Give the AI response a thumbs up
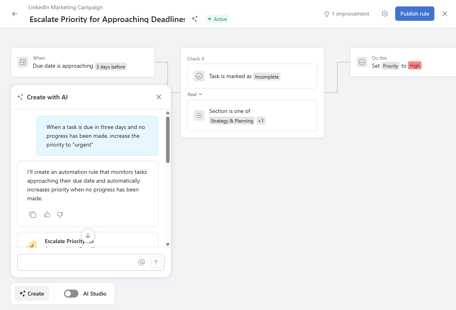Viewport: 456px width, 310px height. [47, 215]
